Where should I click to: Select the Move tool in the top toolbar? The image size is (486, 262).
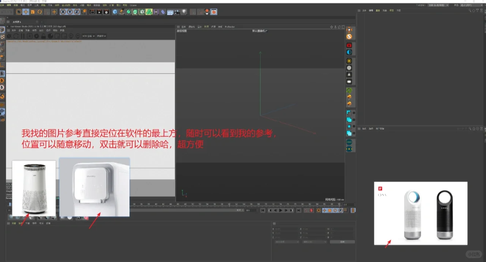coord(25,12)
